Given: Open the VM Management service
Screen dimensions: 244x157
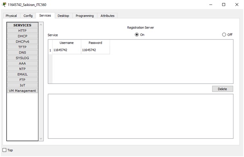Looking at the screenshot, I should click(x=23, y=91).
